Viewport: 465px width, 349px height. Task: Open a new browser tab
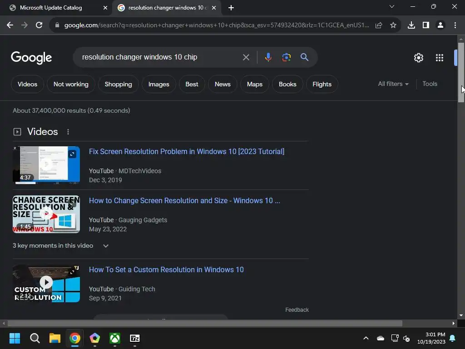[231, 8]
